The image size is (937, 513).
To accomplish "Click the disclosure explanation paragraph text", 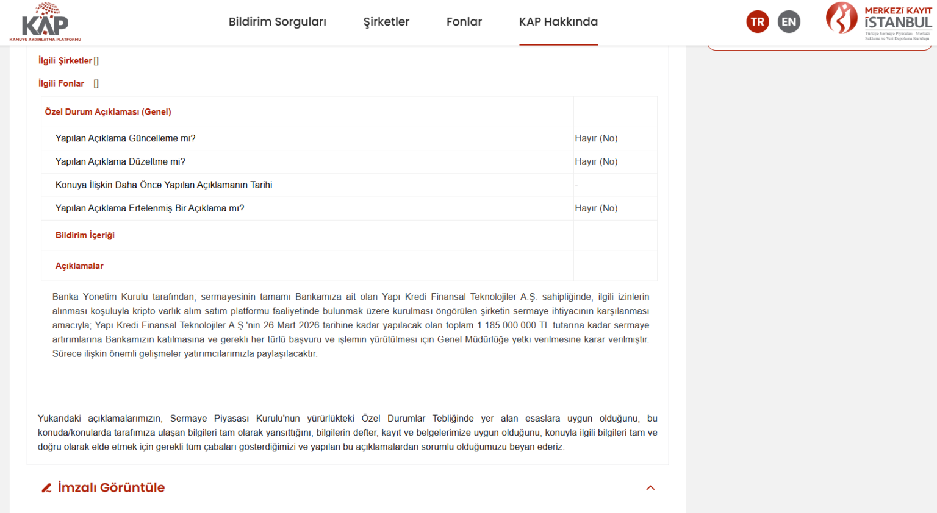I will (351, 325).
